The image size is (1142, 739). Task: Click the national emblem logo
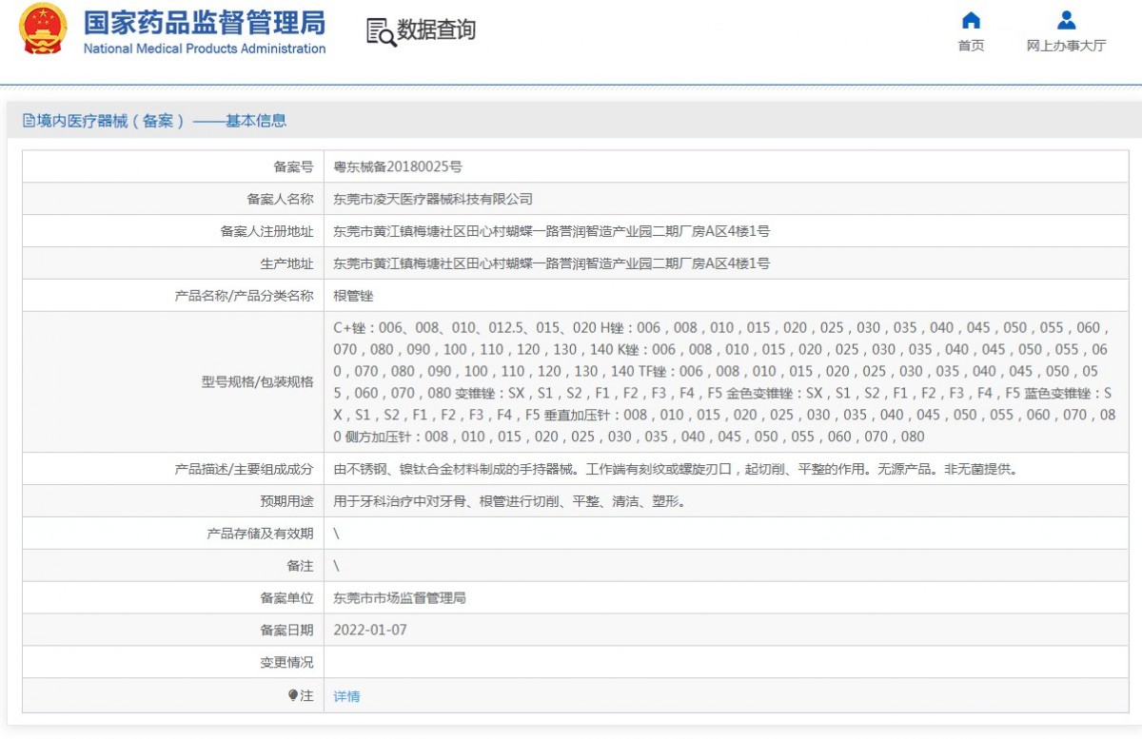click(x=43, y=29)
